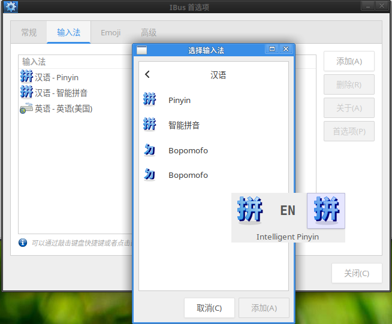
Task: Click the 输入法 column header
Action: coord(76,62)
